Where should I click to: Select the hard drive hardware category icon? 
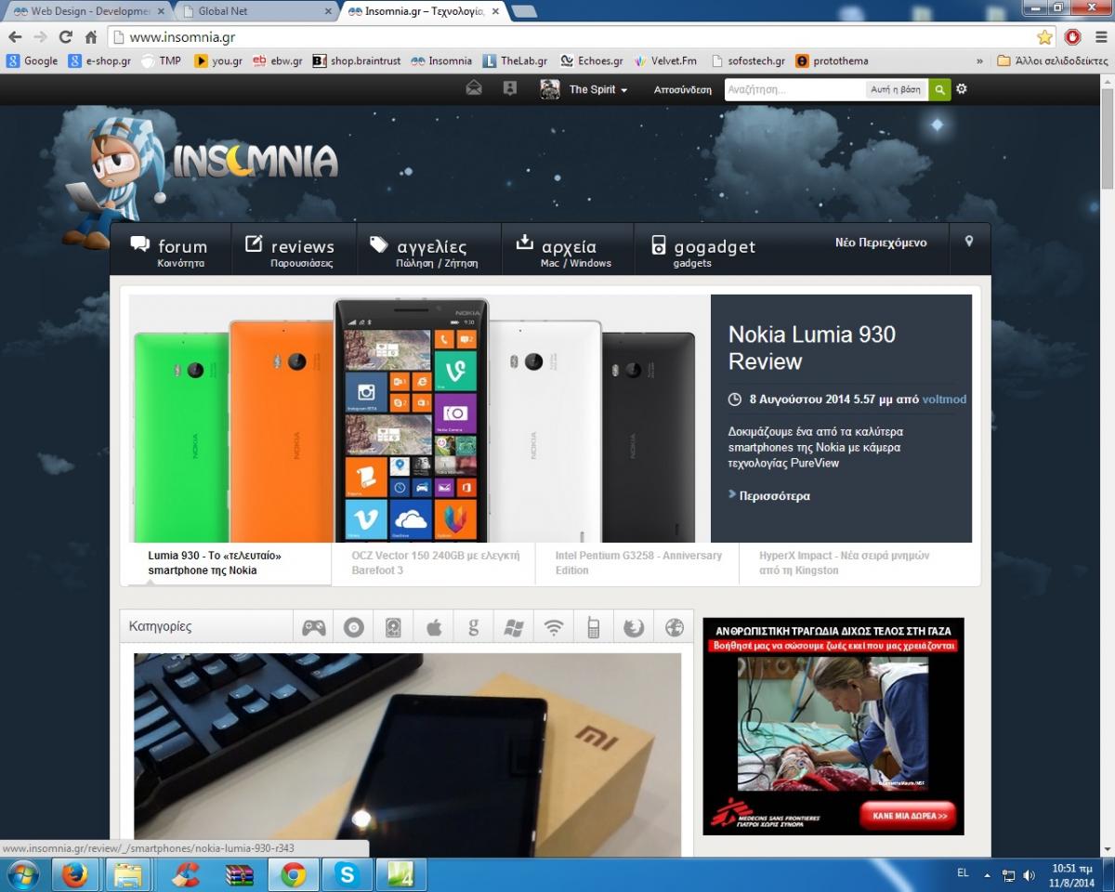pos(393,627)
